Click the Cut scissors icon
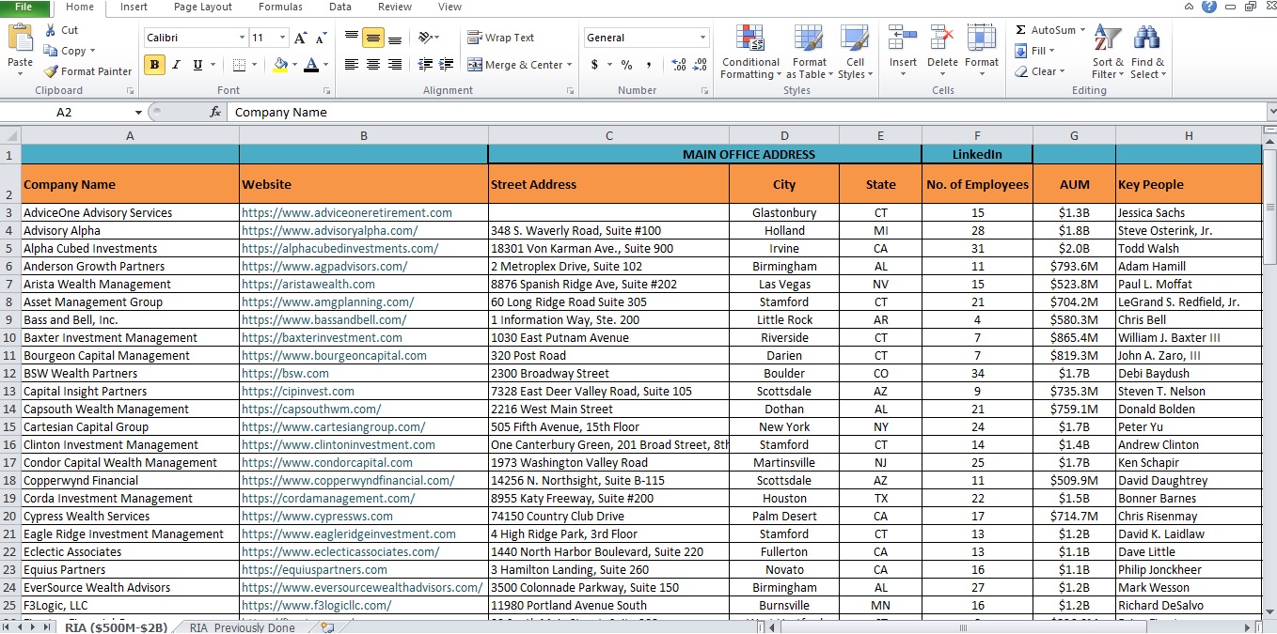This screenshot has width=1277, height=634. pyautogui.click(x=50, y=30)
